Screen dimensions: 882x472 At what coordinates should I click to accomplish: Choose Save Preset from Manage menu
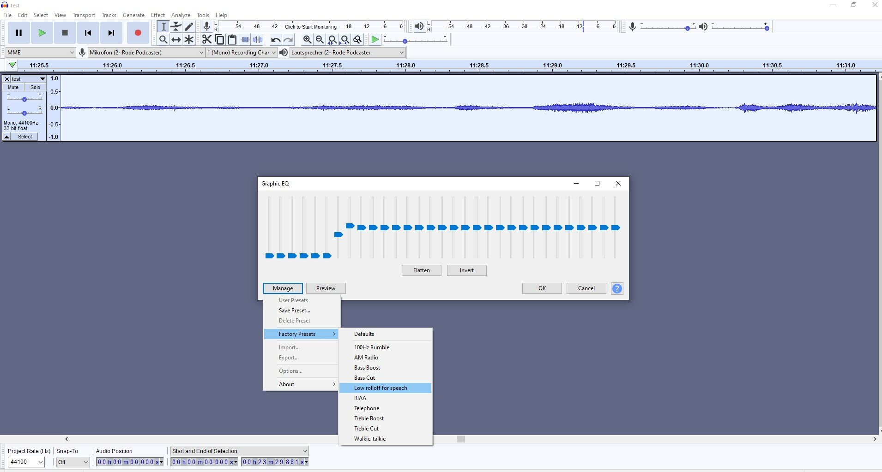302,311
